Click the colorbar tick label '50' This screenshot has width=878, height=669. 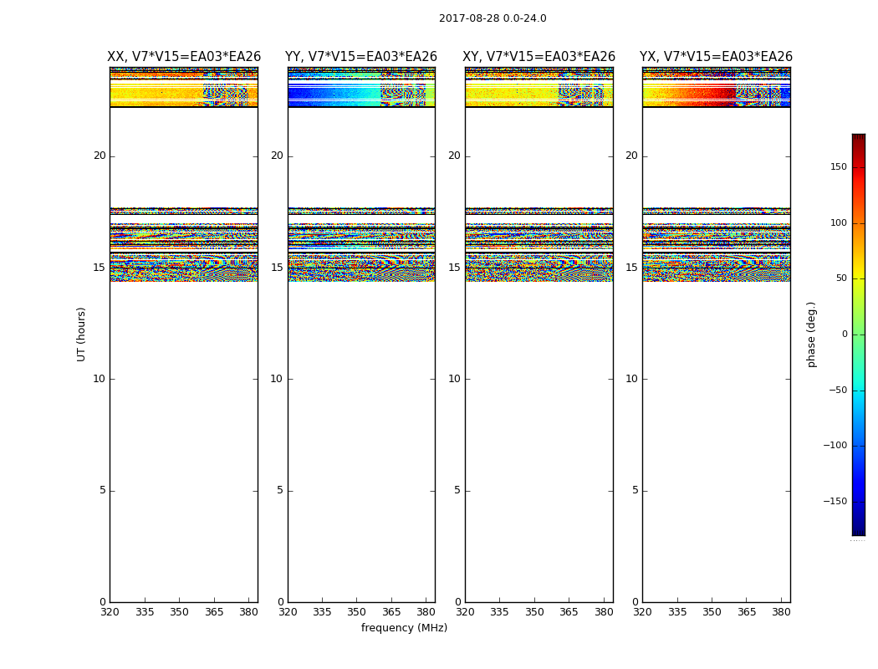(841, 278)
